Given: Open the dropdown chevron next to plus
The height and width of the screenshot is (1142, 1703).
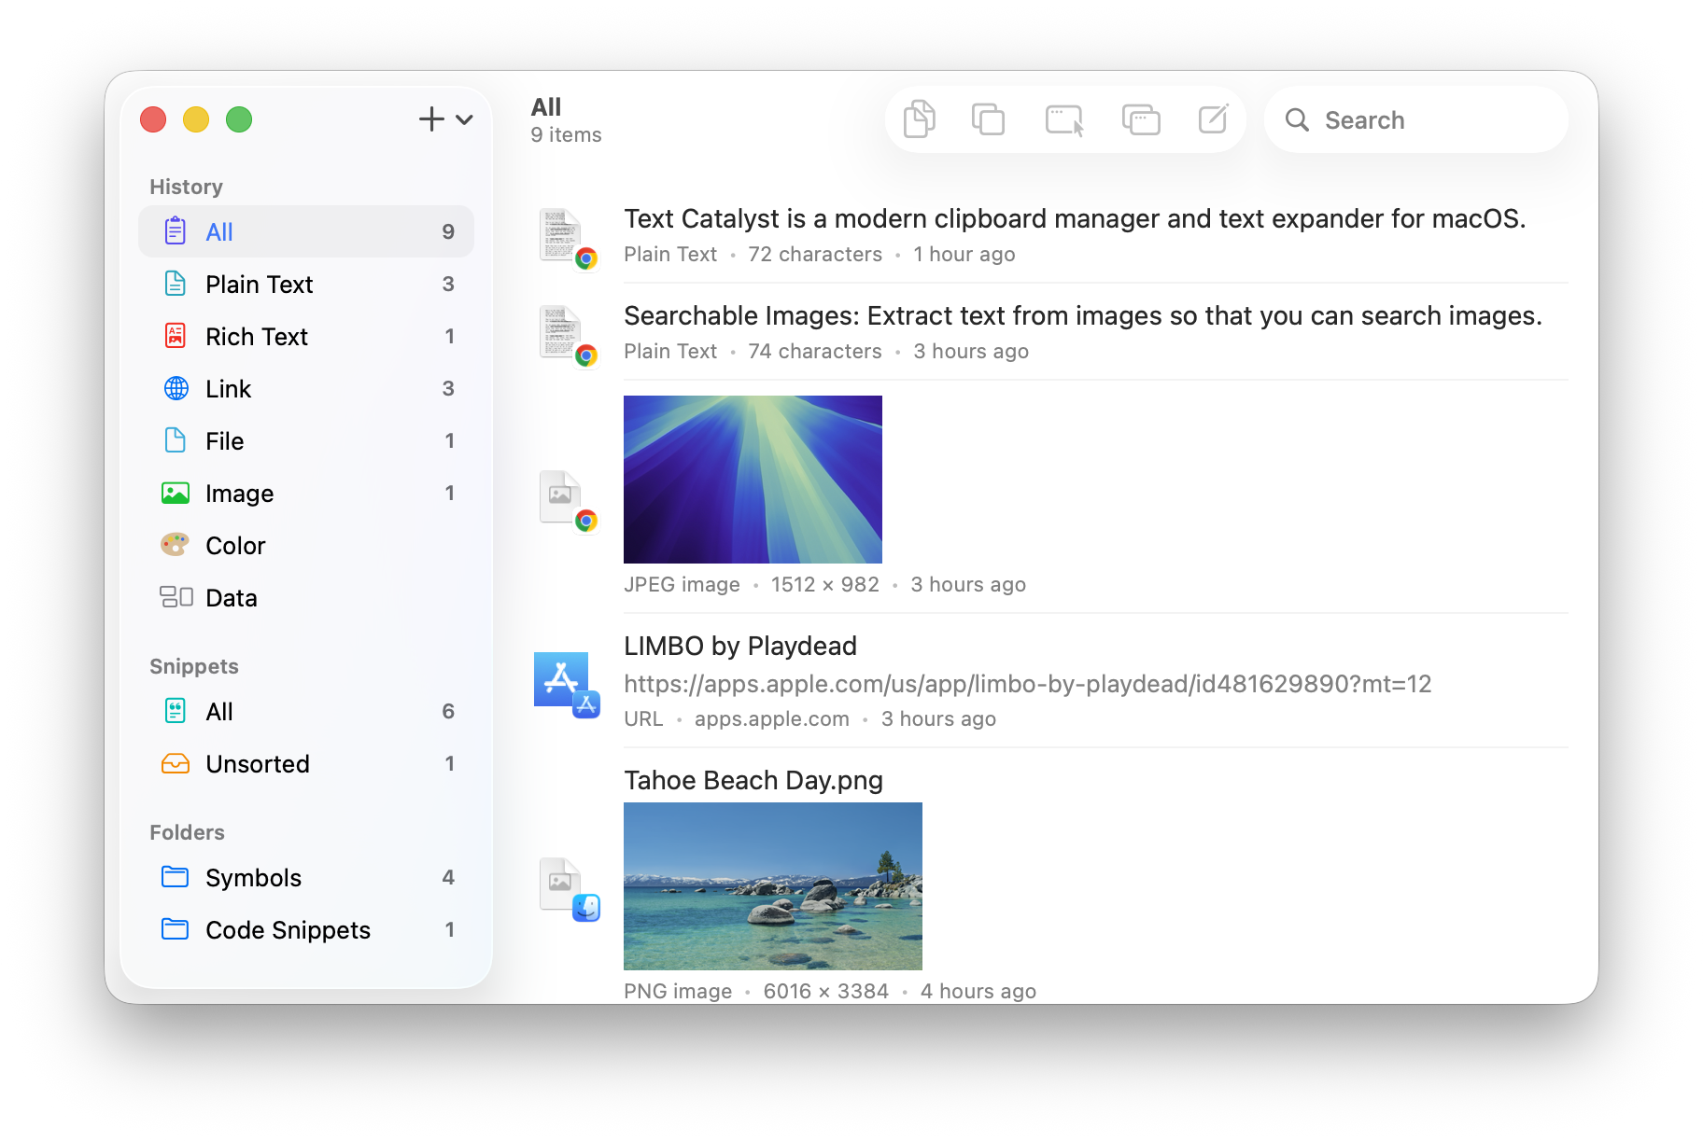Looking at the screenshot, I should tap(464, 119).
